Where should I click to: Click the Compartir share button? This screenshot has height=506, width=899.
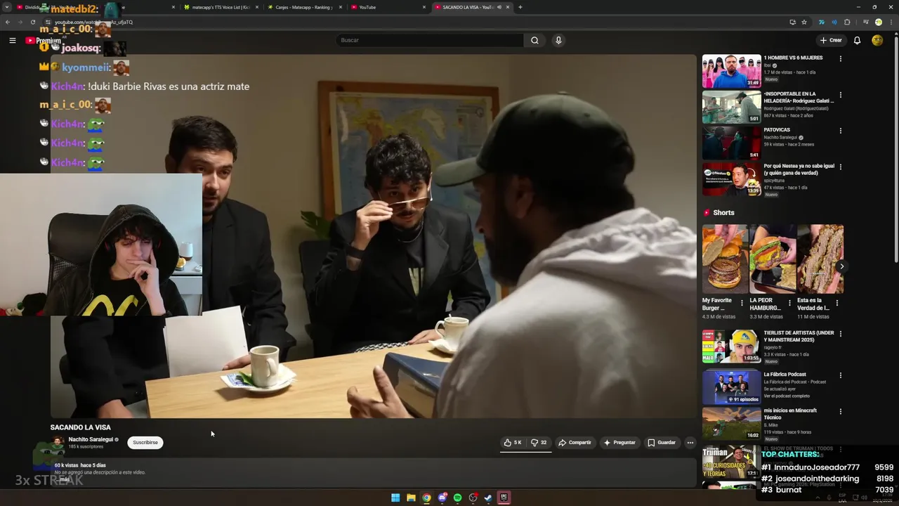(575, 443)
